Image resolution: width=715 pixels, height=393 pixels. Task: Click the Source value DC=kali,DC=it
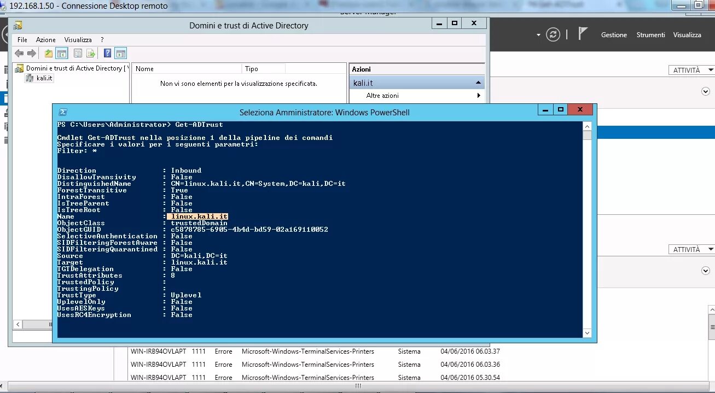pyautogui.click(x=199, y=256)
